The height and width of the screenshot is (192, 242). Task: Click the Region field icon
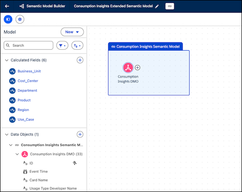[x=12, y=110]
